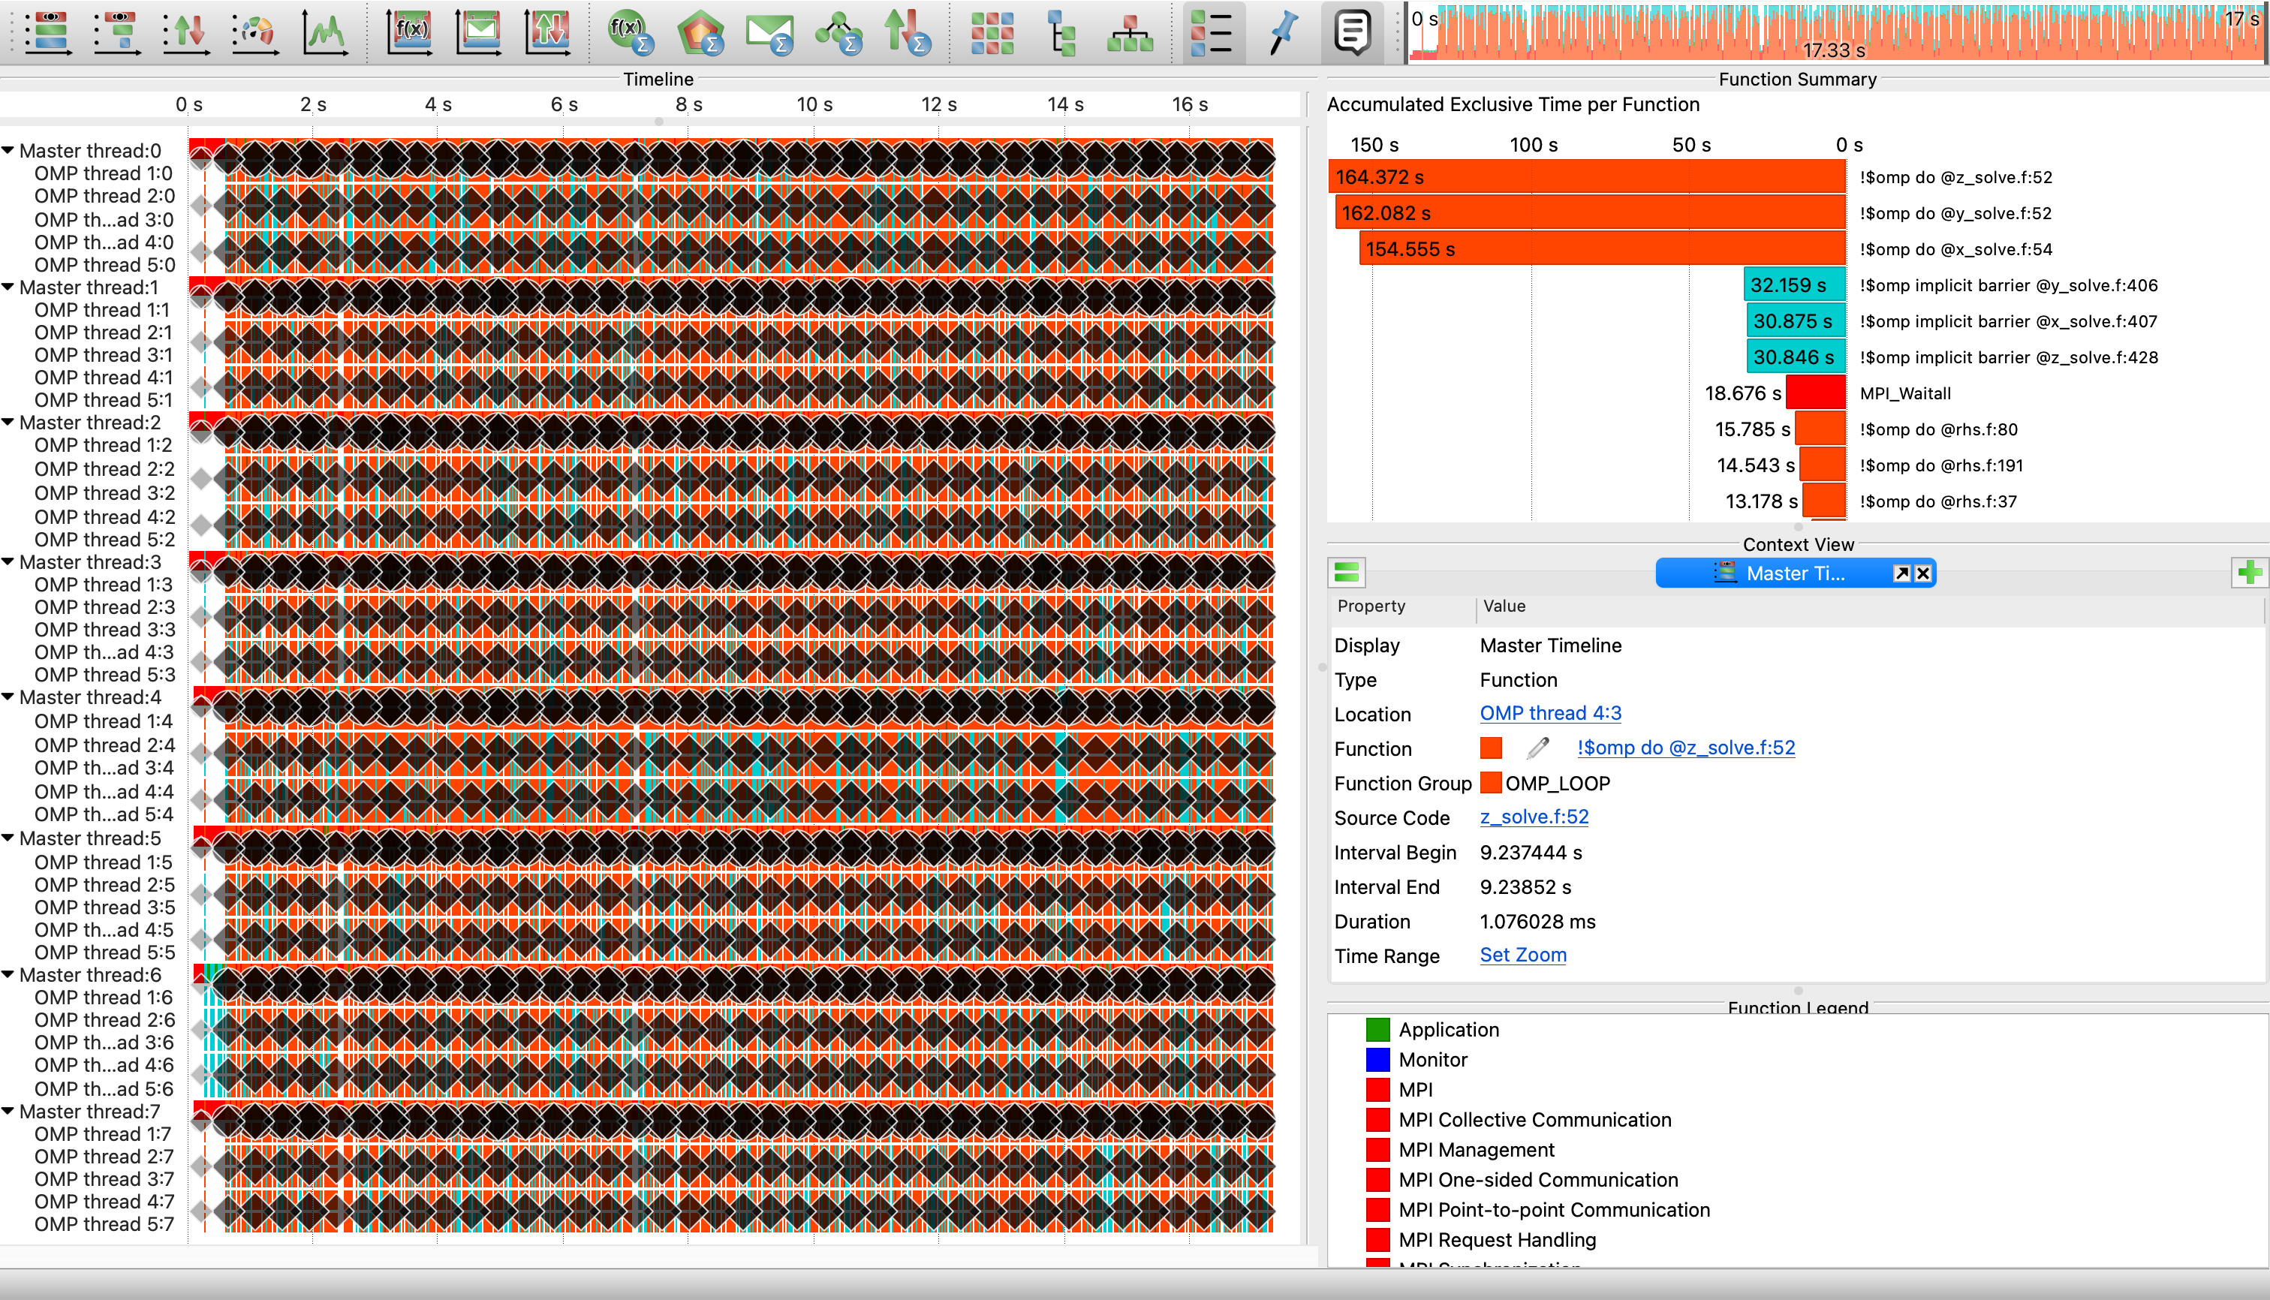Follow the !$omp do @z_solve.f:52 function link
2270x1300 pixels.
click(x=1685, y=748)
